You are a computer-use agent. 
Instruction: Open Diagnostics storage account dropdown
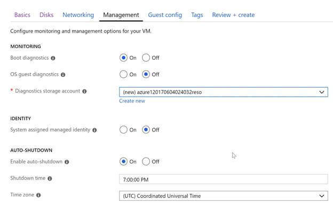coord(224,92)
